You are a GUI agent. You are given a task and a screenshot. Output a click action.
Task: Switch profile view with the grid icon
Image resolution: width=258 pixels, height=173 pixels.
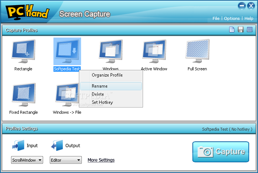(x=250, y=29)
